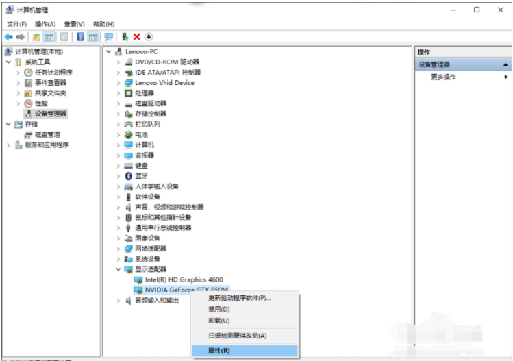Viewport: 513px width, 361px height.
Task: Click the down-arrow disable device toolbar icon
Action: point(149,36)
